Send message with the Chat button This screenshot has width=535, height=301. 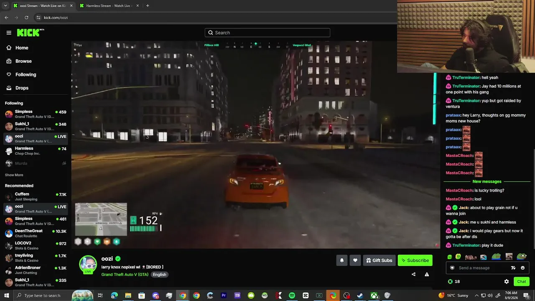click(x=522, y=282)
